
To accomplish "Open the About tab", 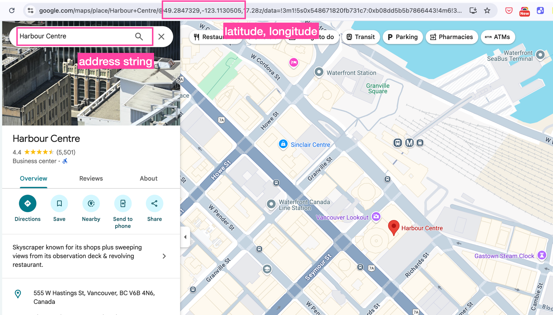I will 148,179.
